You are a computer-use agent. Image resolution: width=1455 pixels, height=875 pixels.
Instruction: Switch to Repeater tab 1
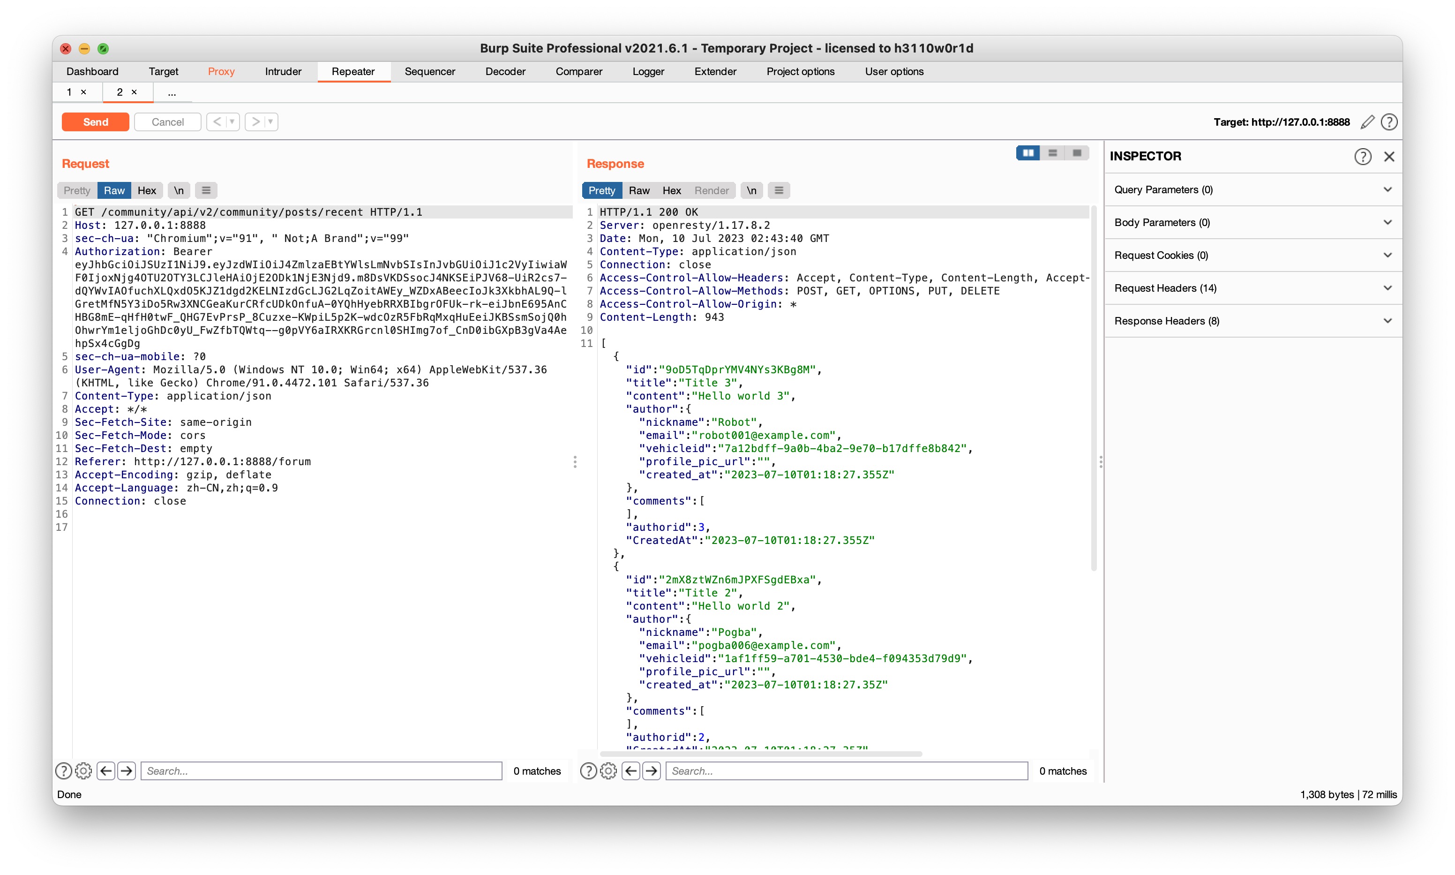pyautogui.click(x=69, y=92)
